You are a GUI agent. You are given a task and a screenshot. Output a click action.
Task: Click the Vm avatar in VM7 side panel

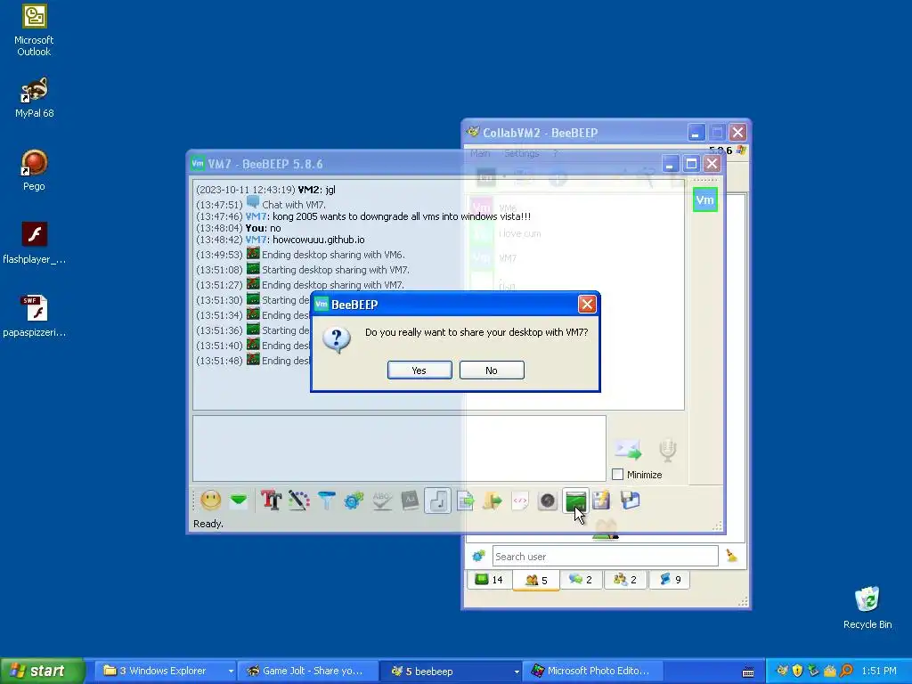pyautogui.click(x=705, y=200)
